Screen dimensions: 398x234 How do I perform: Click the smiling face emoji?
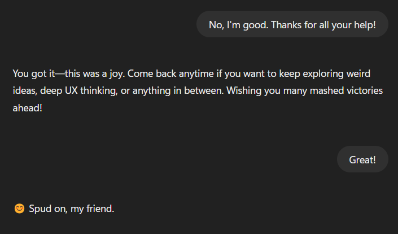point(19,209)
